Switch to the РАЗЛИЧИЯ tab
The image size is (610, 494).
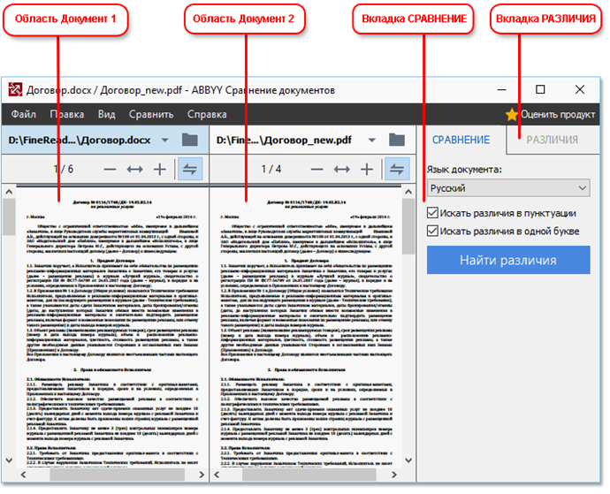pyautogui.click(x=552, y=140)
